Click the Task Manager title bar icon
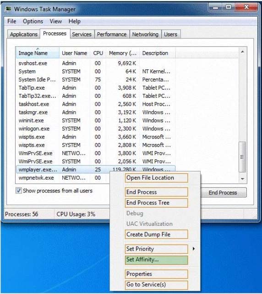 point(8,9)
